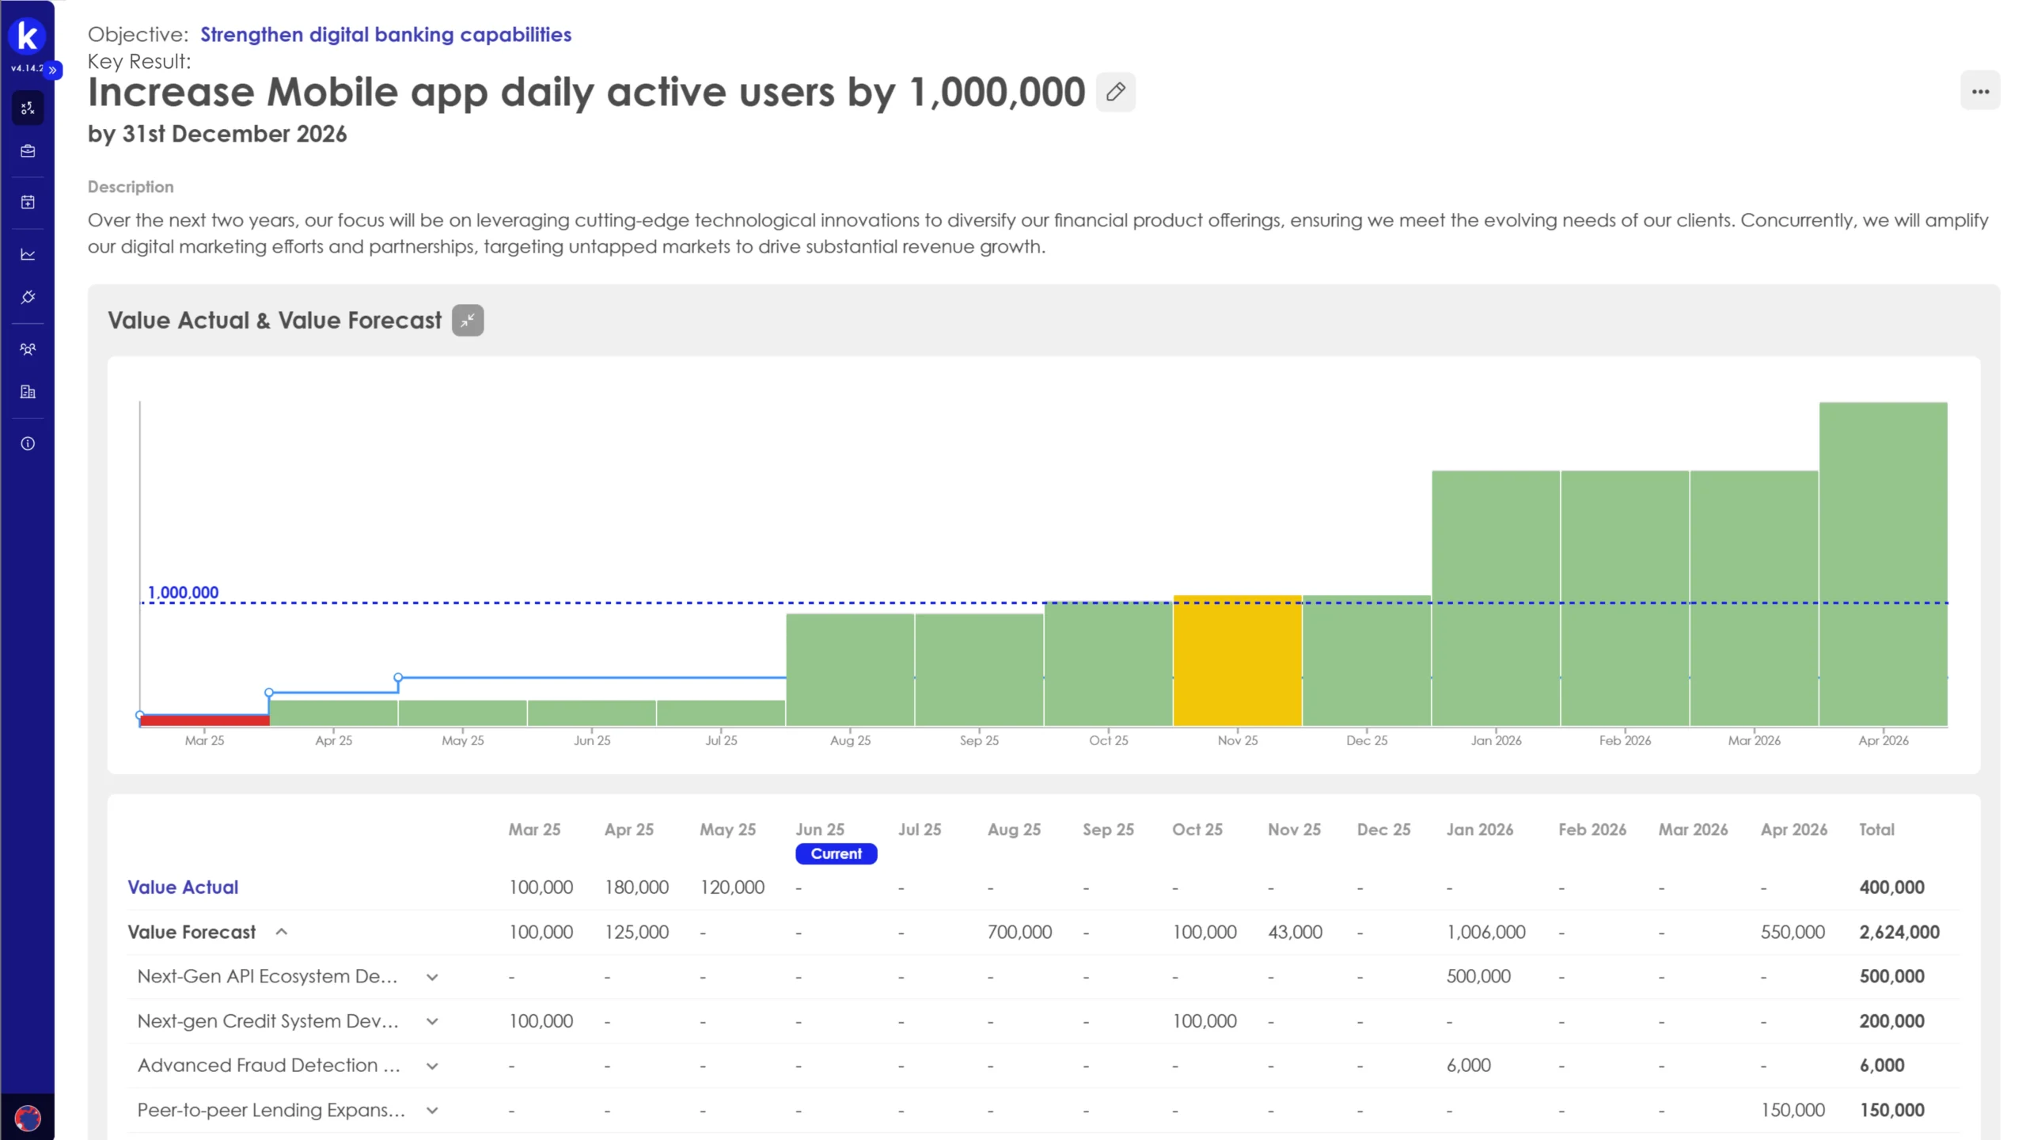
Task: Click the organization buildings icon
Action: click(x=28, y=392)
